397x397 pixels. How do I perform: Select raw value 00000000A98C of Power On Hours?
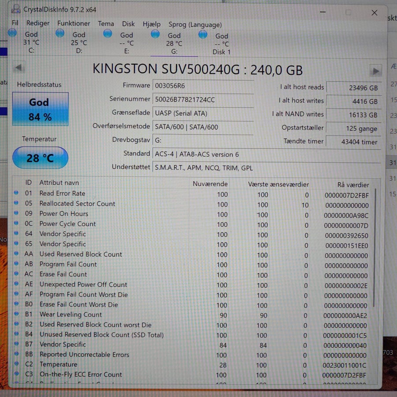346,215
